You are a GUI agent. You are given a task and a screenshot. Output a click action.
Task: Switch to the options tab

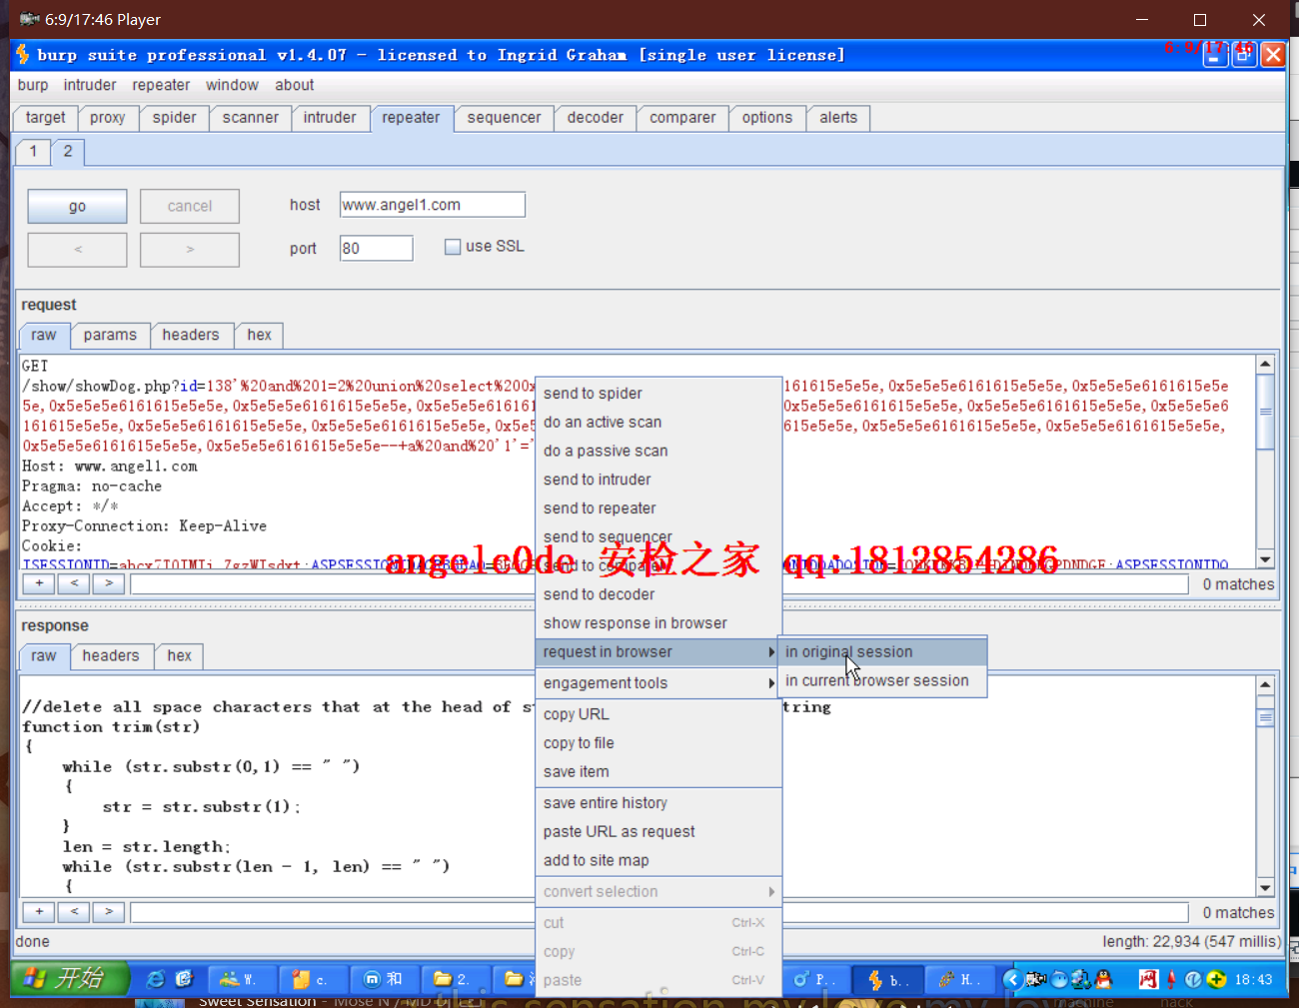(x=767, y=118)
